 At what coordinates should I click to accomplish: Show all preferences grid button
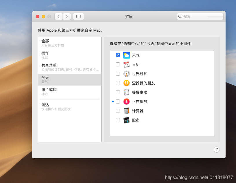[x=78, y=17]
